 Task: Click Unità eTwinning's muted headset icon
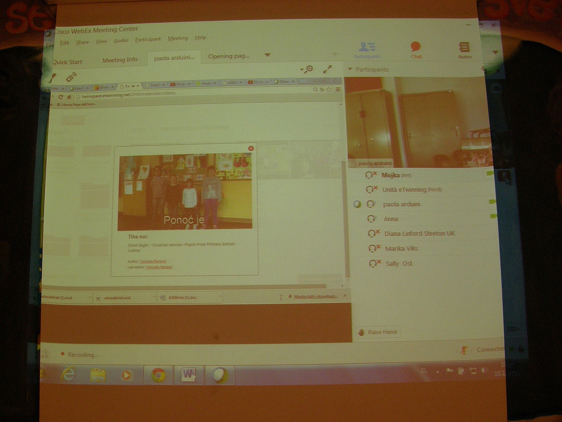point(371,189)
